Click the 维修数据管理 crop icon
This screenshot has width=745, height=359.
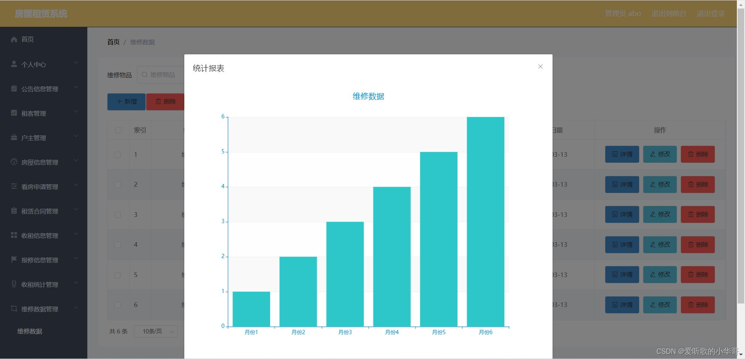(14, 309)
